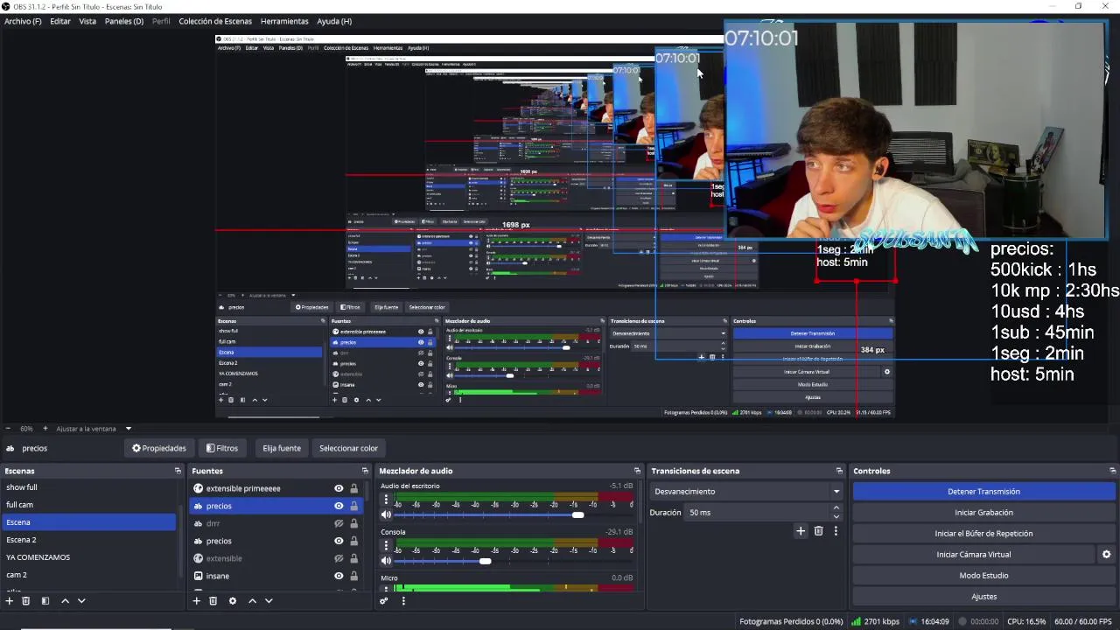Click Iniciar Cámara Virtual button
Viewport: 1120px width, 630px height.
(973, 555)
